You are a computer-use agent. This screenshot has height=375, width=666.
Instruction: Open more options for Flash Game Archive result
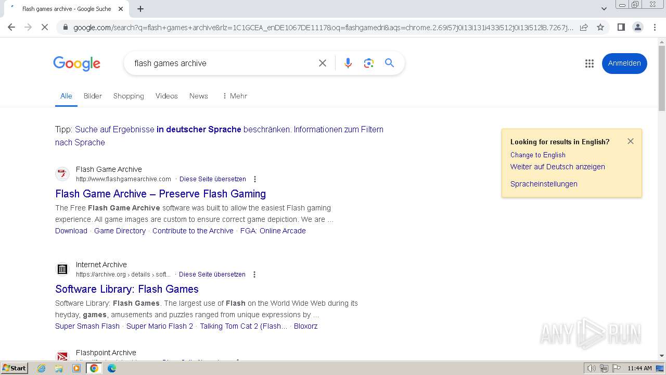(x=255, y=179)
